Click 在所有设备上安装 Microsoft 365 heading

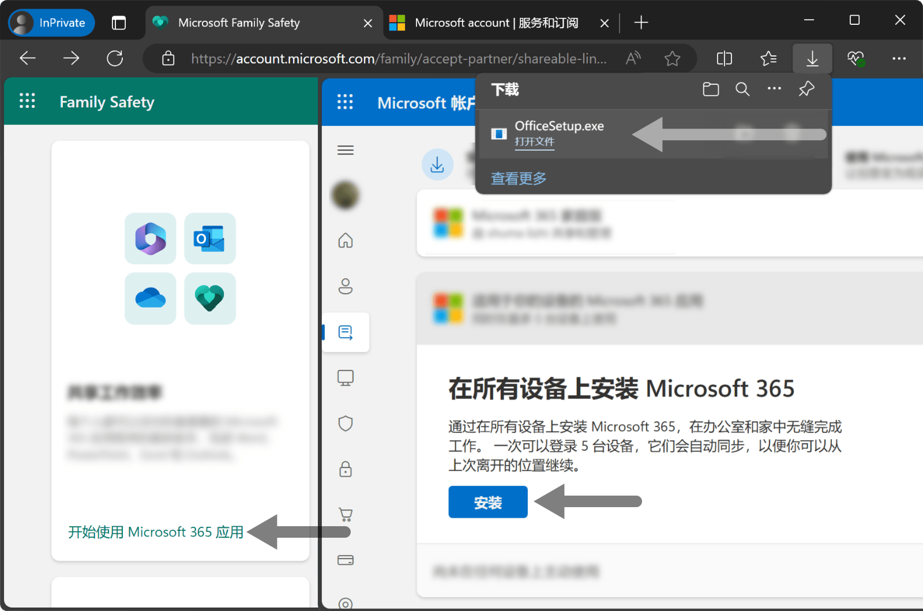(621, 389)
